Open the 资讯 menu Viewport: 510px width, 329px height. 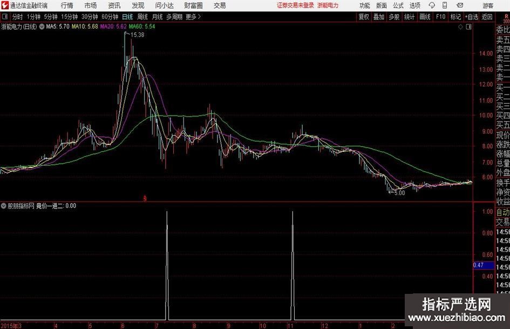coord(114,5)
